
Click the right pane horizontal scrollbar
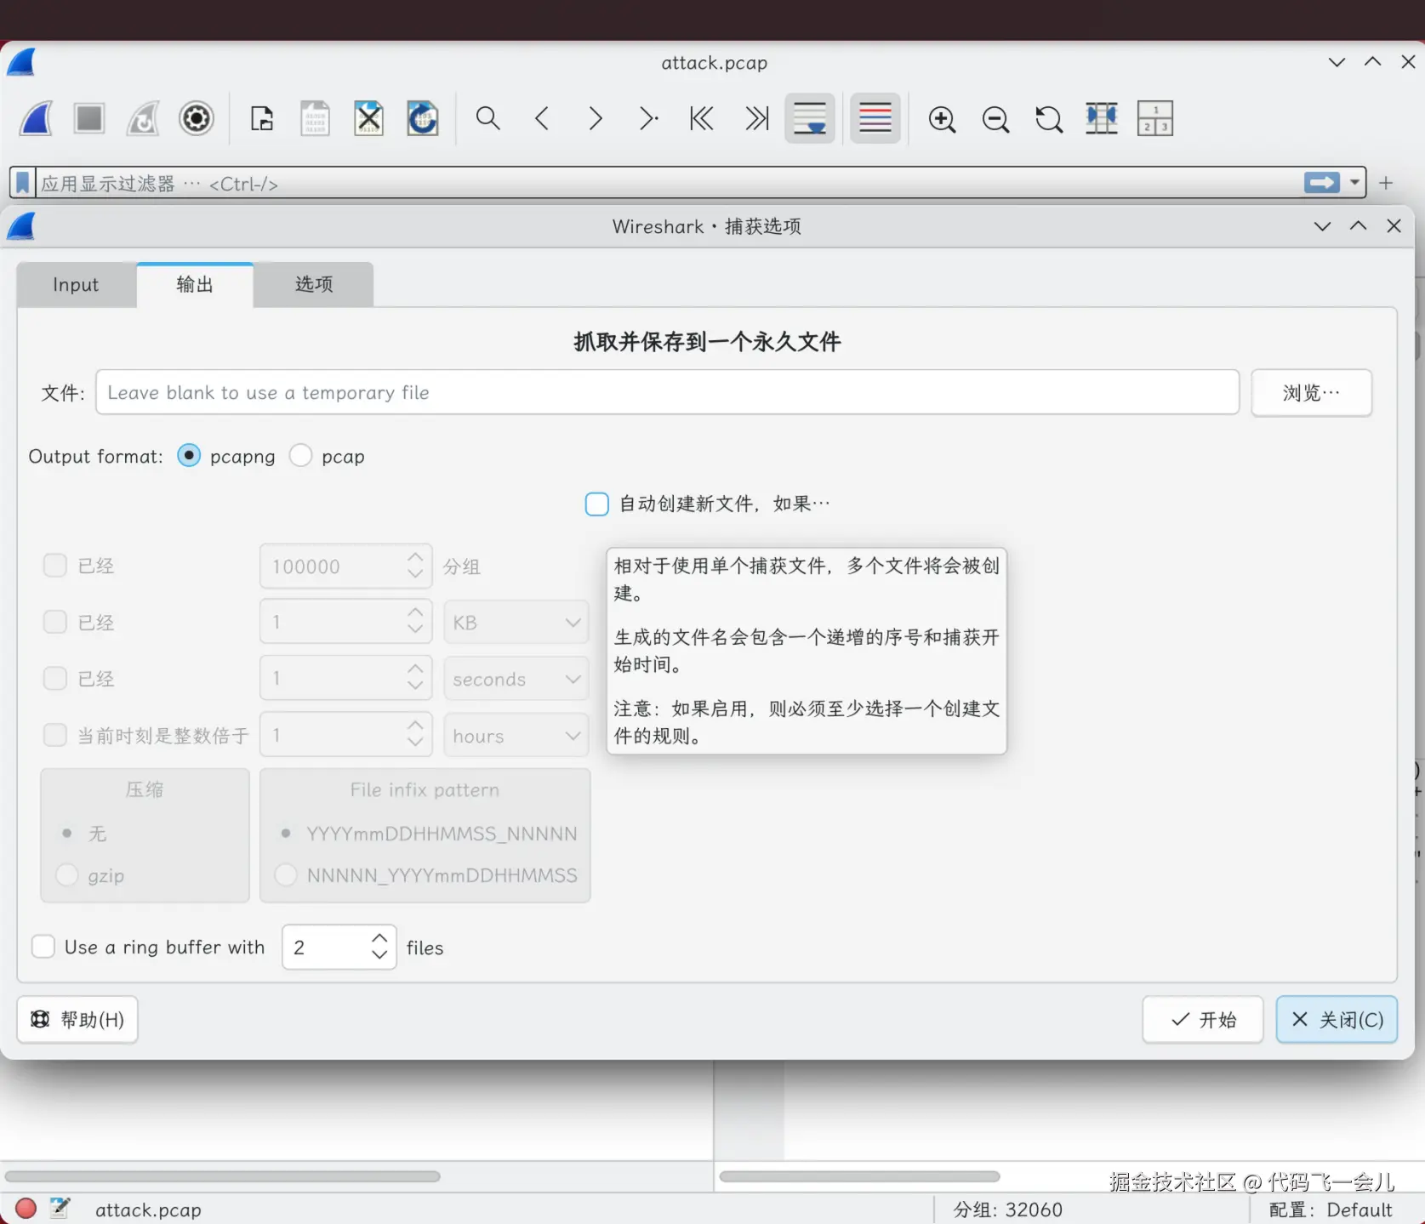coord(859,1176)
